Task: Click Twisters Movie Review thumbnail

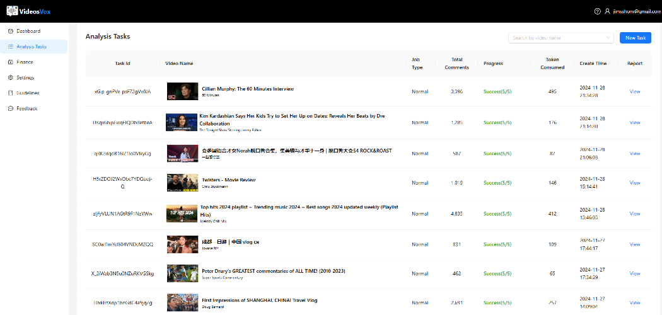Action: click(x=182, y=183)
